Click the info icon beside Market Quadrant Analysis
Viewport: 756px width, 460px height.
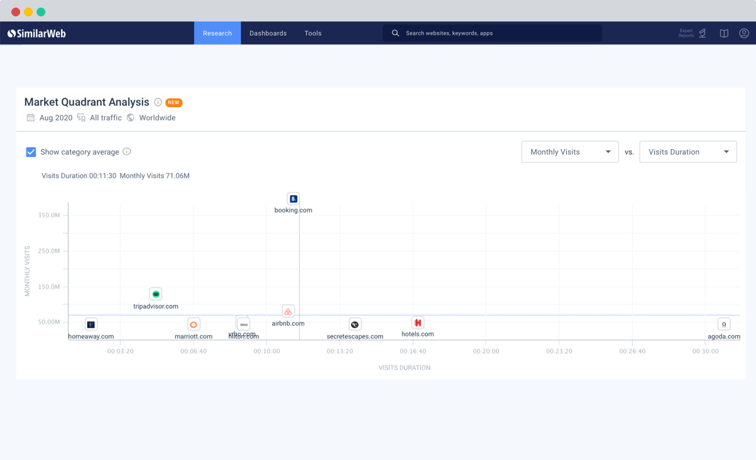158,102
